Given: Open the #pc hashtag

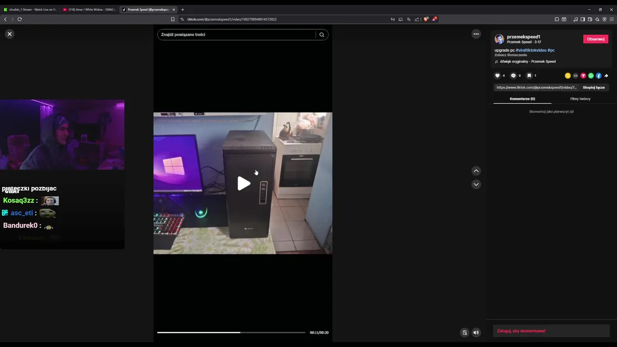Looking at the screenshot, I should coord(551,50).
